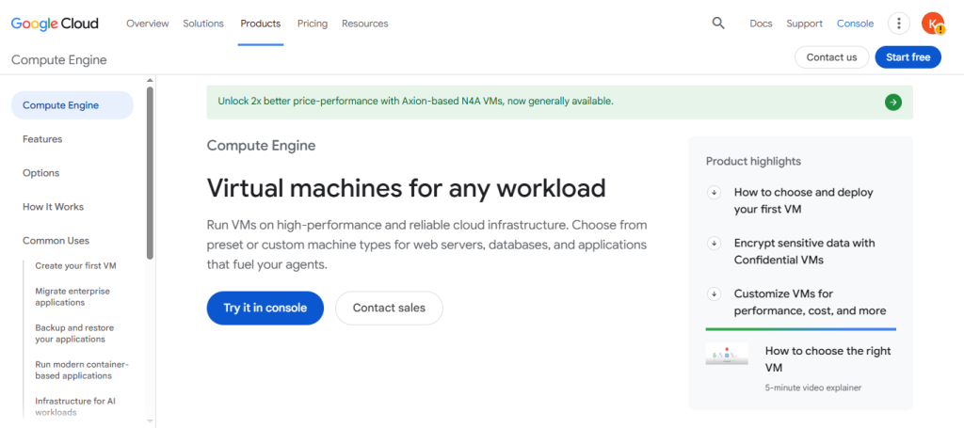Open the 'How to choose the right VM' video thumbnail
964x428 pixels.
pos(727,355)
